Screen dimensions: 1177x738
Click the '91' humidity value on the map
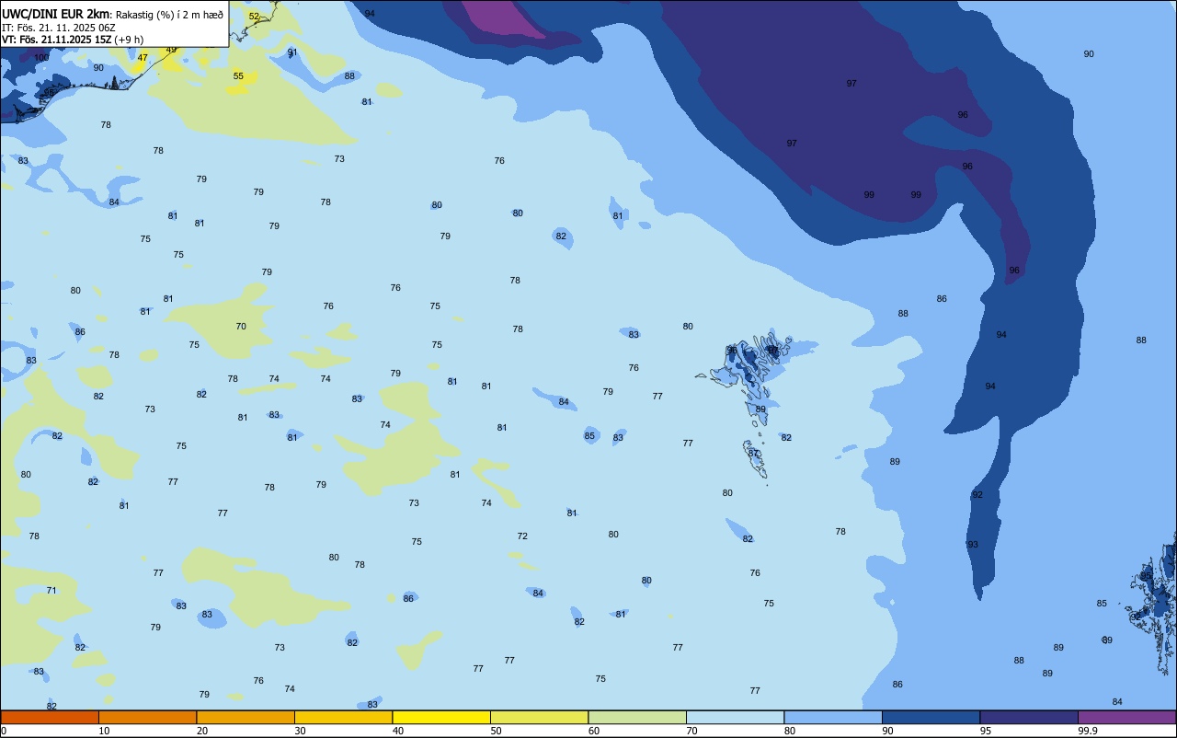292,52
